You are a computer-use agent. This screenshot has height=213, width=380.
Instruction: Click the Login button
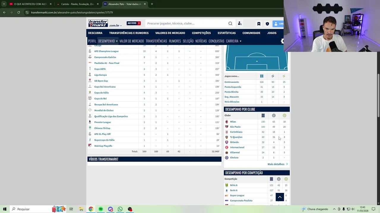(278, 24)
